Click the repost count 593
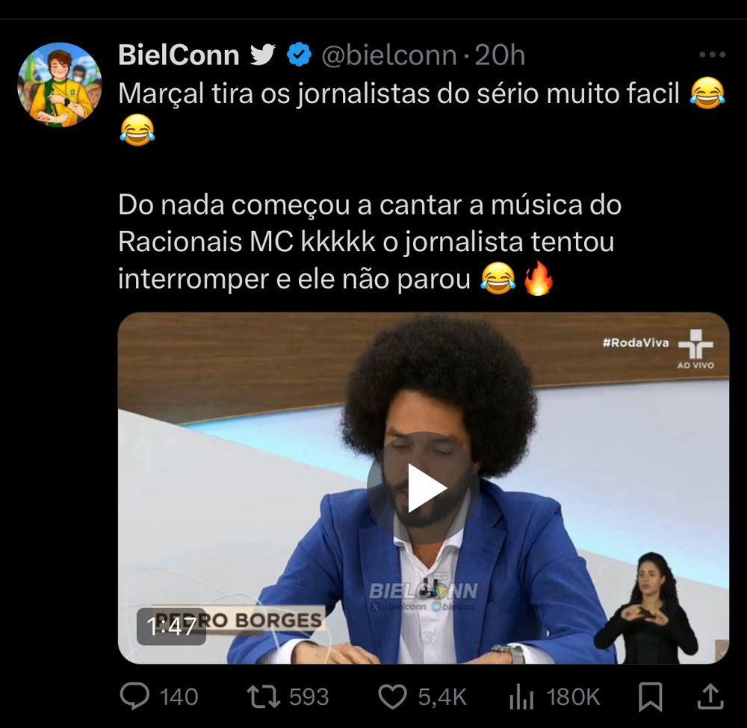Screen dimensions: 747x728 point(309,697)
